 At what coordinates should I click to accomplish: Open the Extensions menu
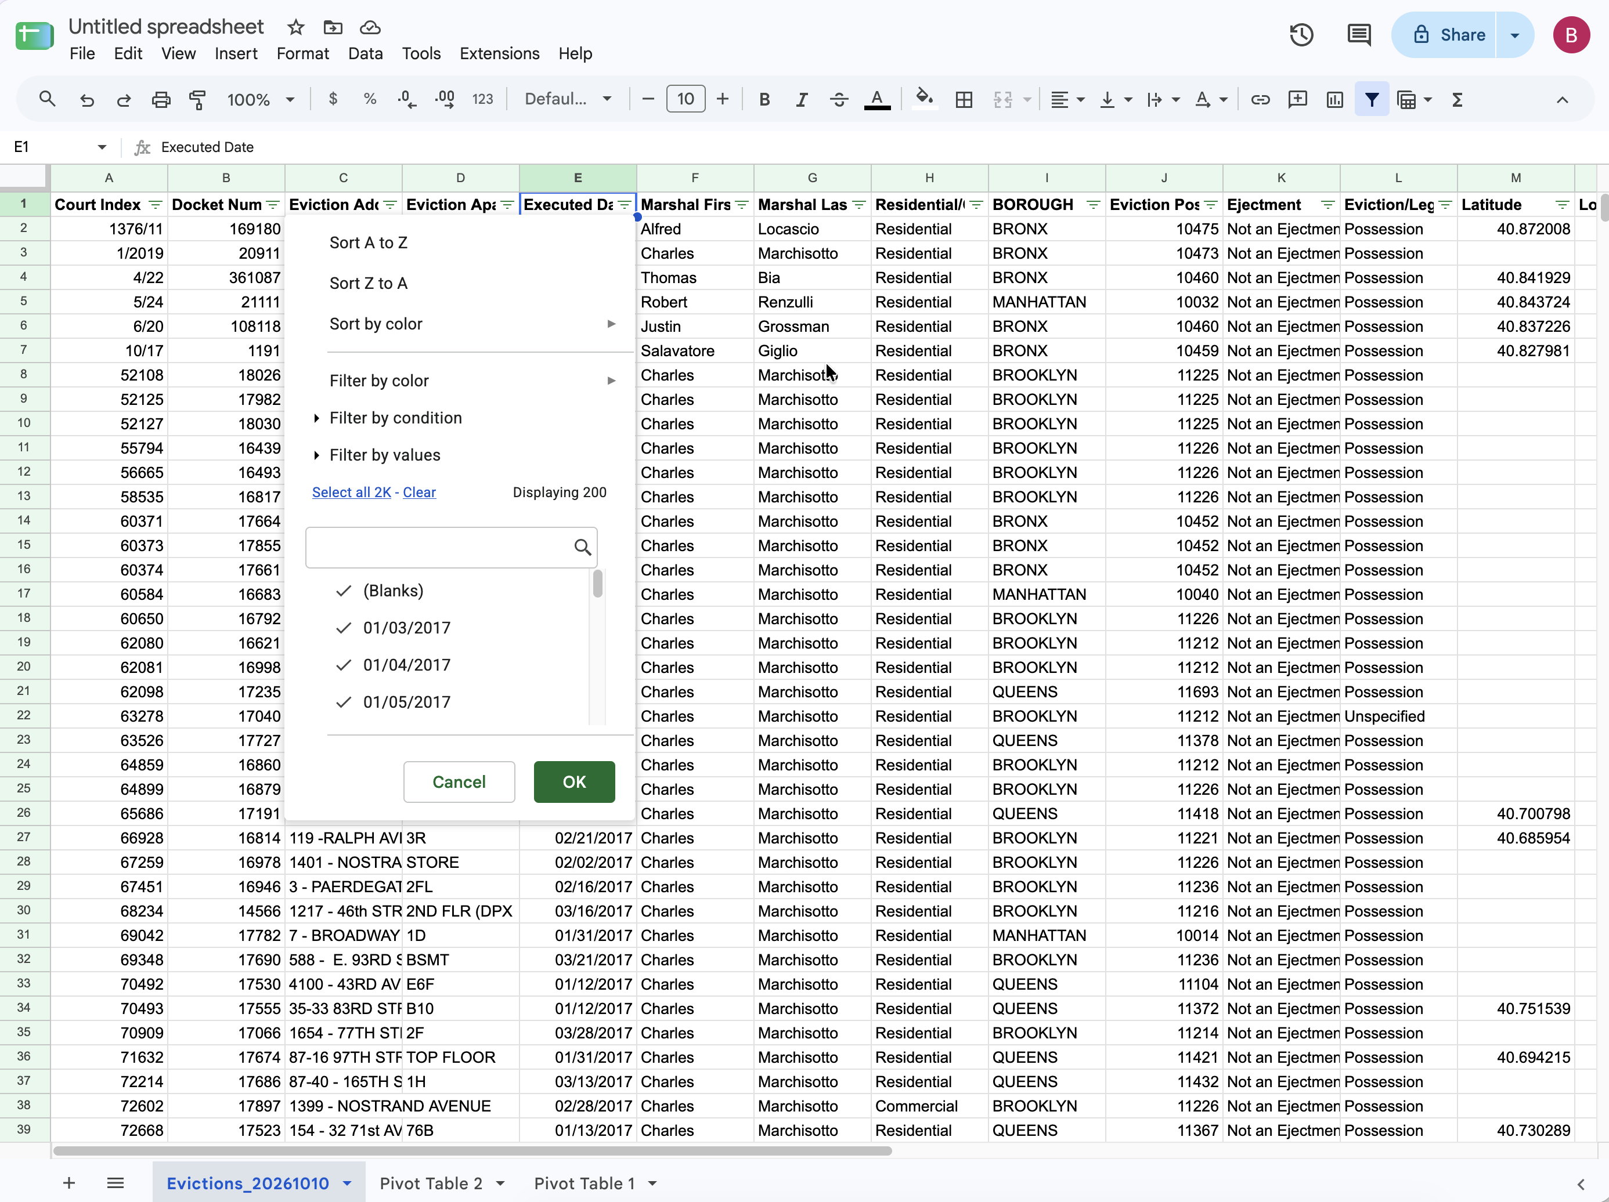pos(499,54)
